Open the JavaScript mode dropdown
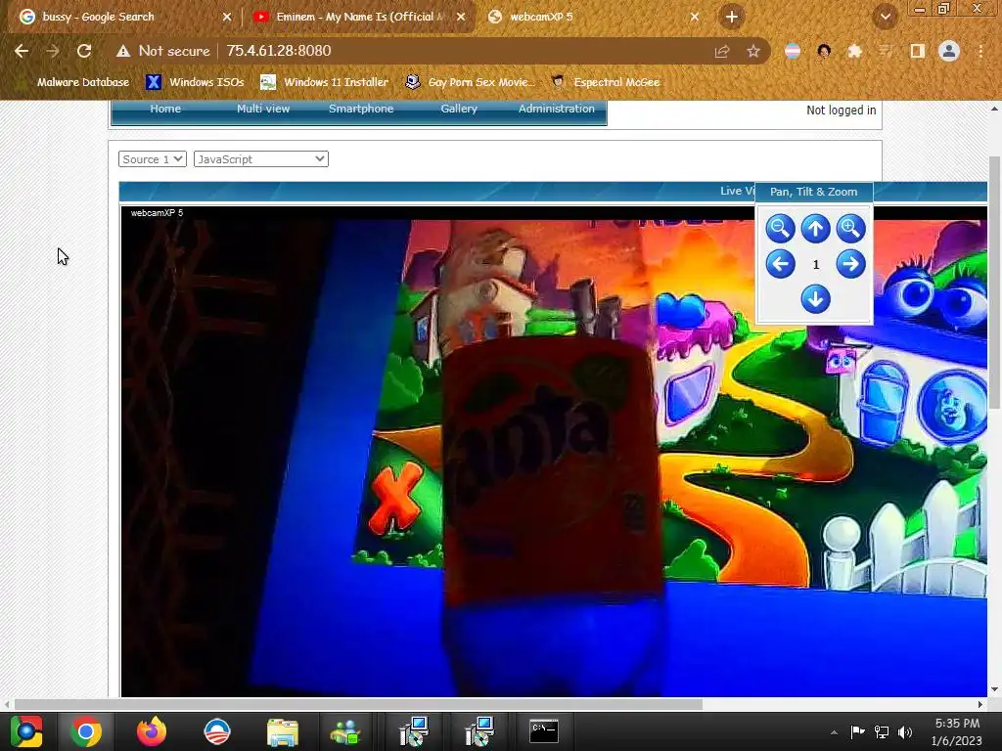 pyautogui.click(x=260, y=159)
